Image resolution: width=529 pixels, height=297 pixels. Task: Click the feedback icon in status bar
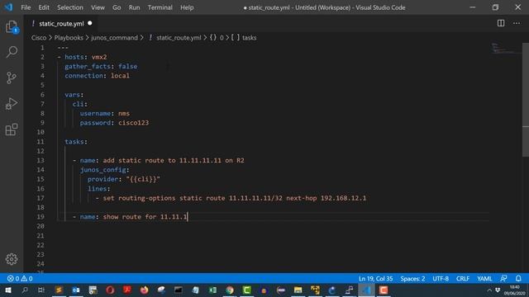click(503, 279)
